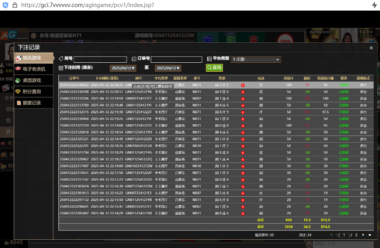Play video replay for order 250412222338398
The height and width of the screenshot is (248, 380).
[x=243, y=92]
